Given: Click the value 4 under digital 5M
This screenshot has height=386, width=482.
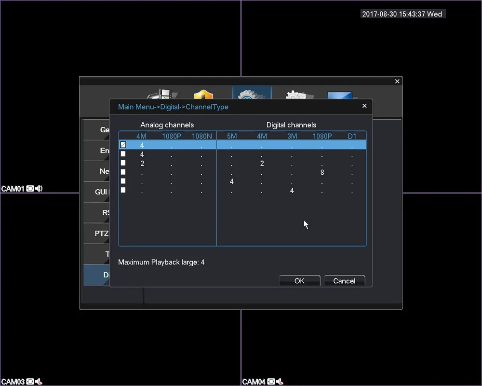Looking at the screenshot, I should [x=232, y=181].
